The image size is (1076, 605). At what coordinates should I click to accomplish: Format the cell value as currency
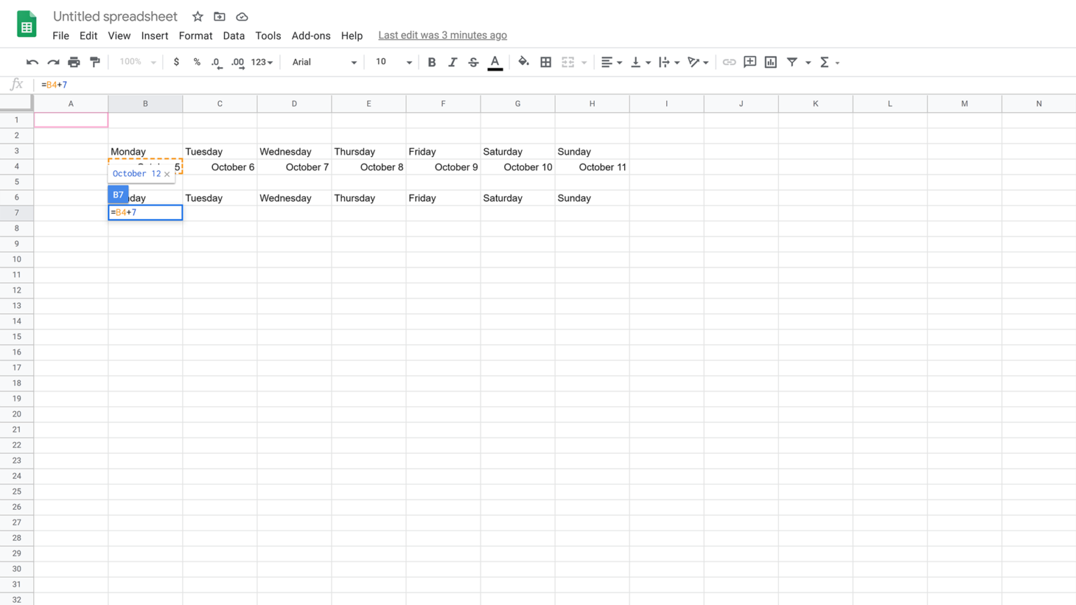click(177, 62)
